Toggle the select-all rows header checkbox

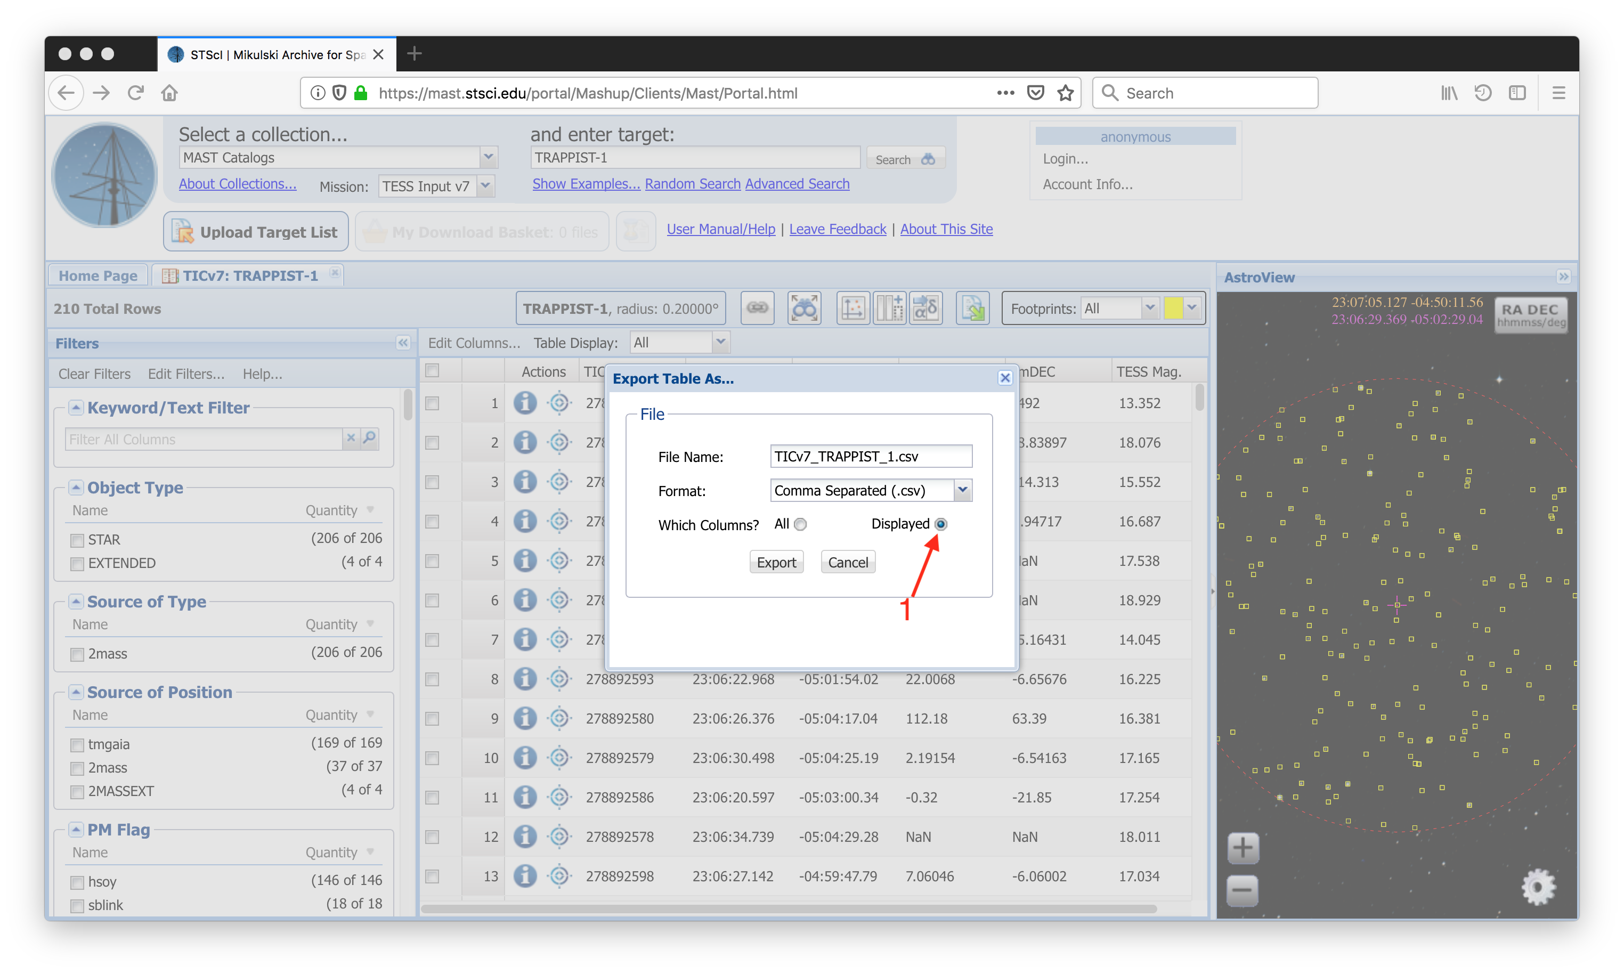(432, 371)
